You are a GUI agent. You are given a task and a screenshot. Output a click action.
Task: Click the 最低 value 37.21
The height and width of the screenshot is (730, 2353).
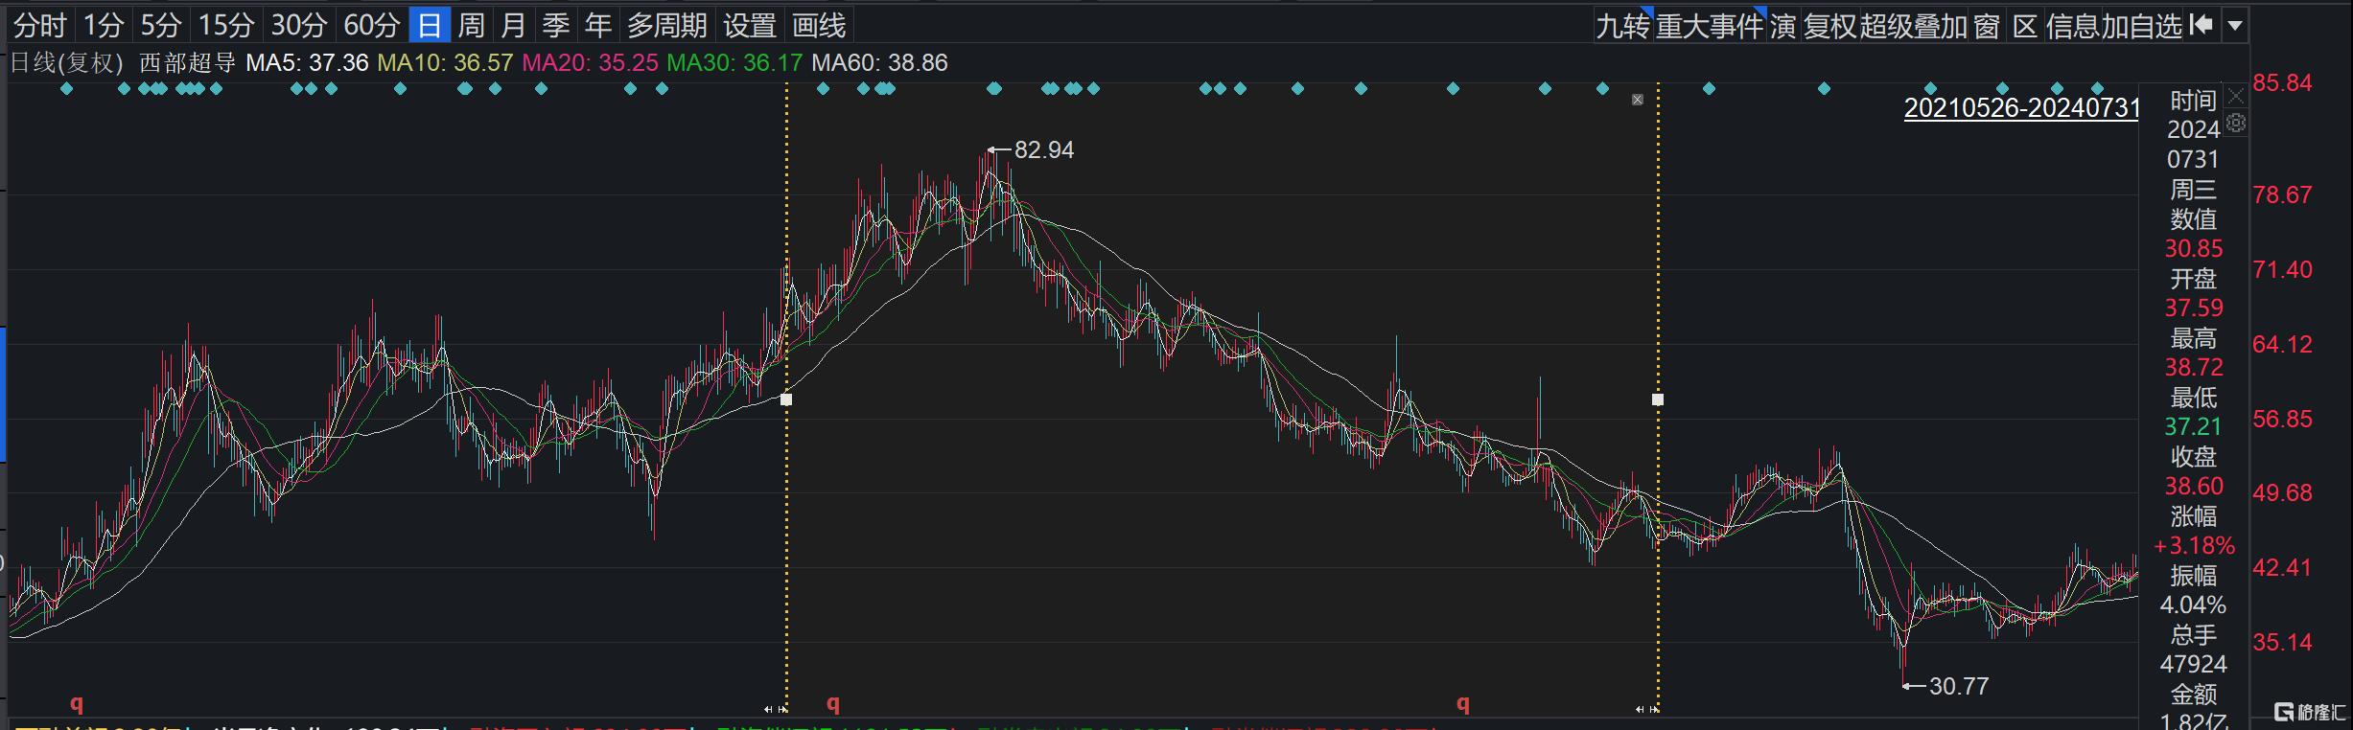(x=2193, y=426)
